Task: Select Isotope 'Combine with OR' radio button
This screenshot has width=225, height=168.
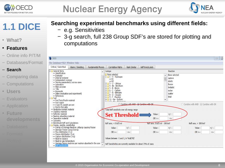Action: coord(138,104)
